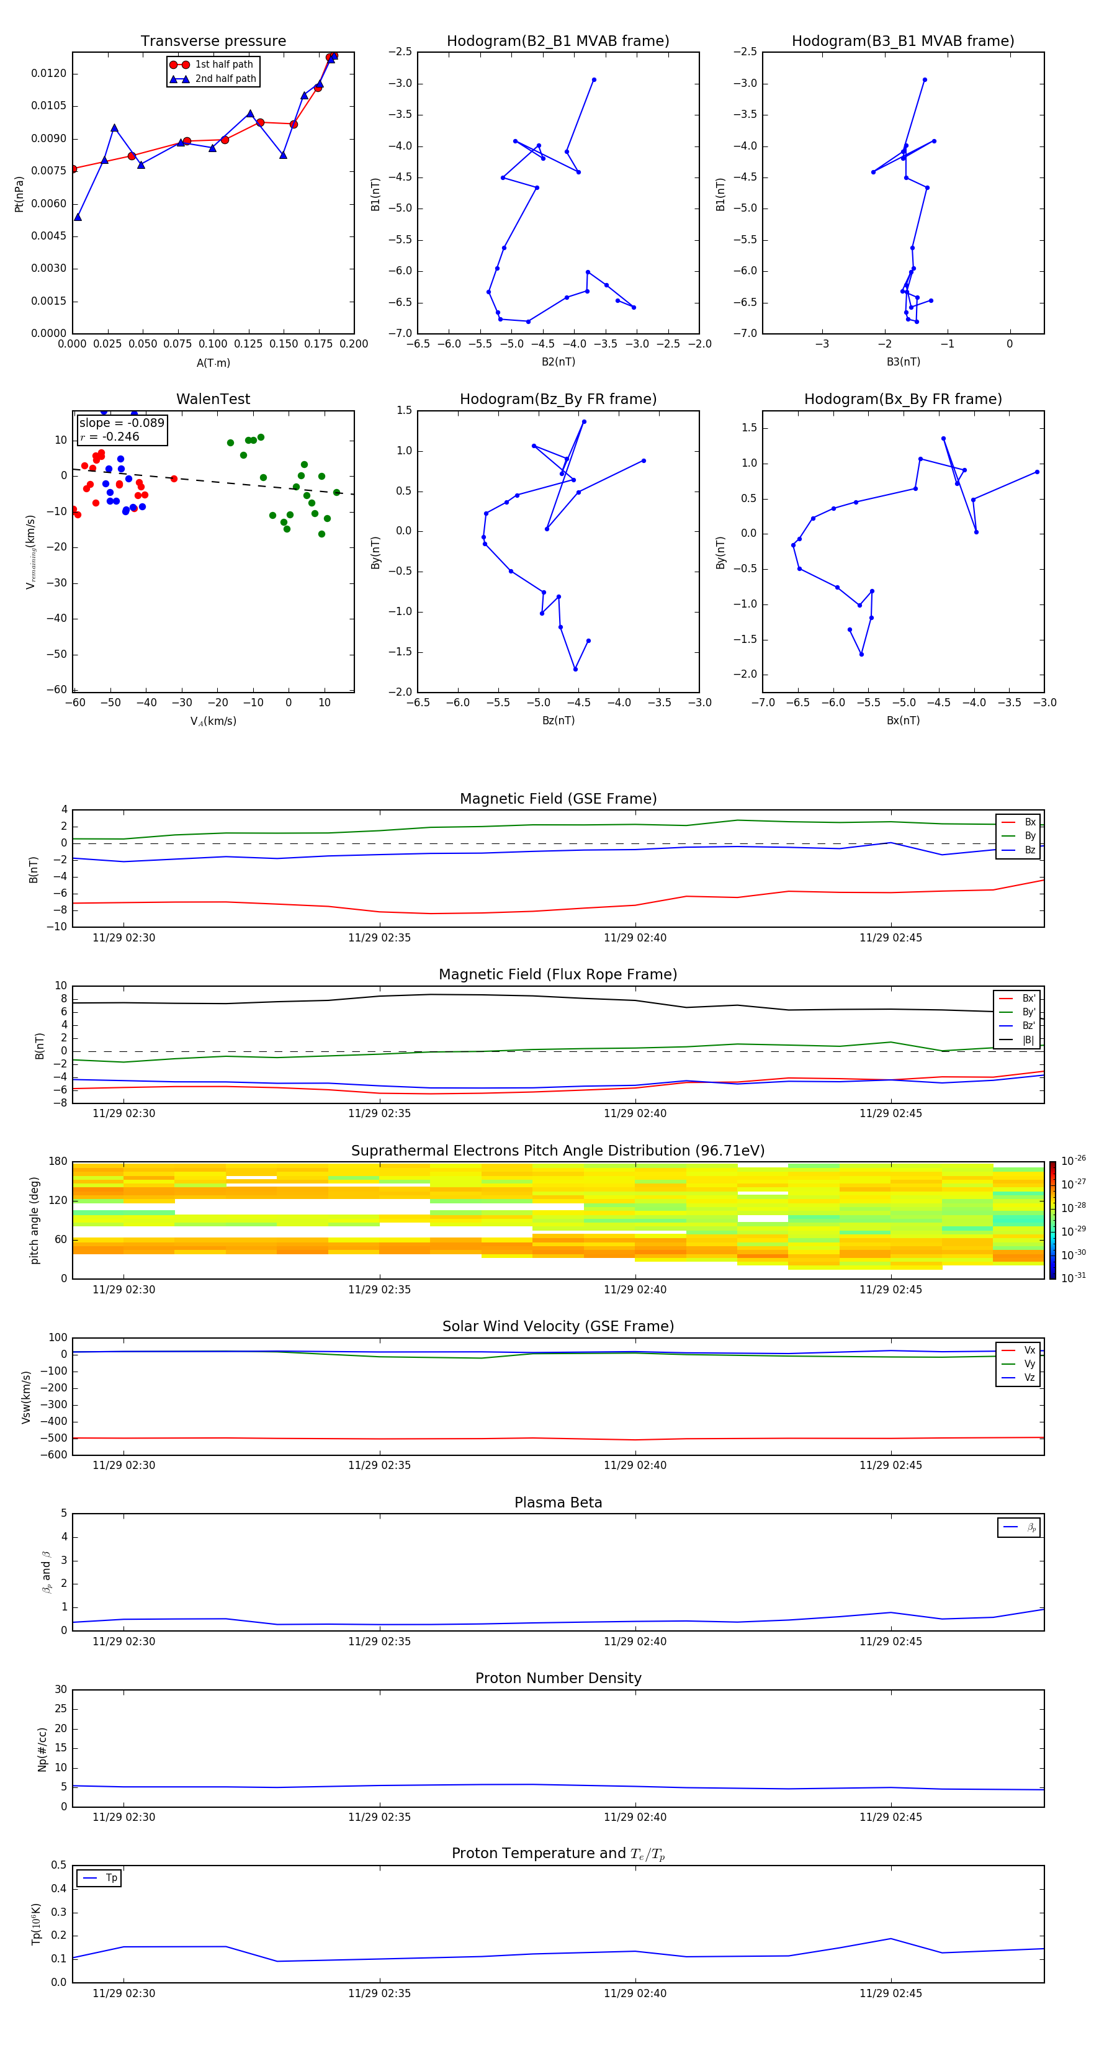Click the '-600' tick on Vsw axis
Image resolution: width=1117 pixels, height=2048 pixels.
53,1455
